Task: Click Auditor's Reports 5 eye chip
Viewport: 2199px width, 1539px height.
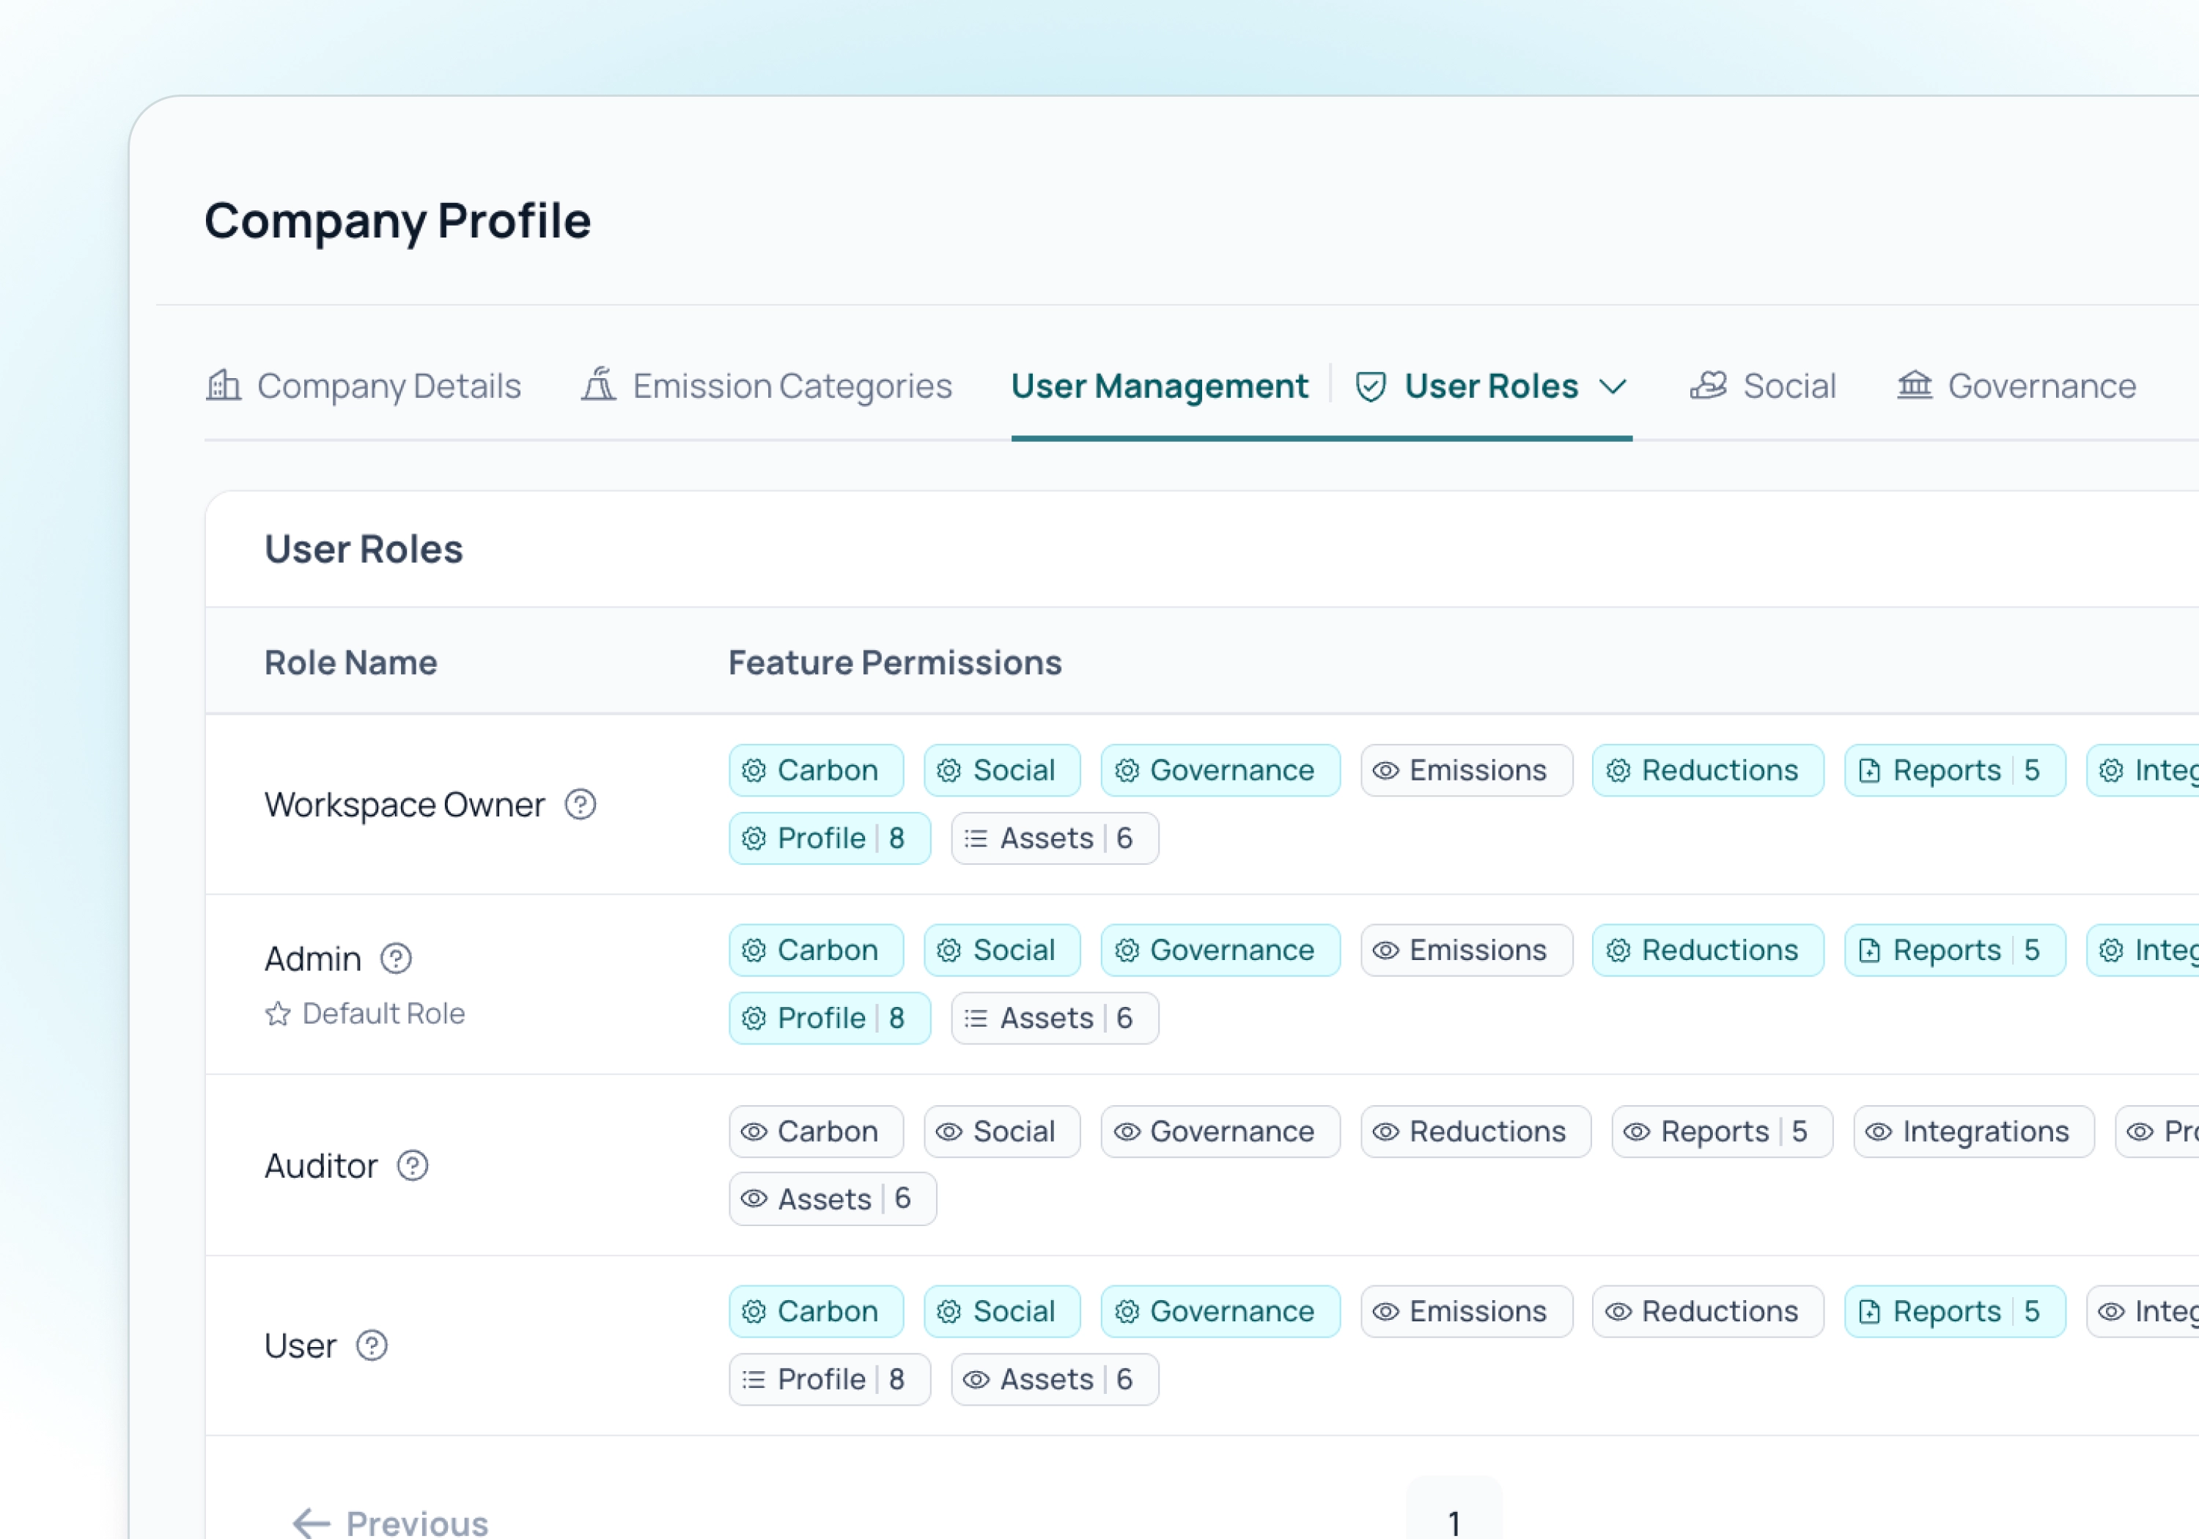Action: [1722, 1132]
